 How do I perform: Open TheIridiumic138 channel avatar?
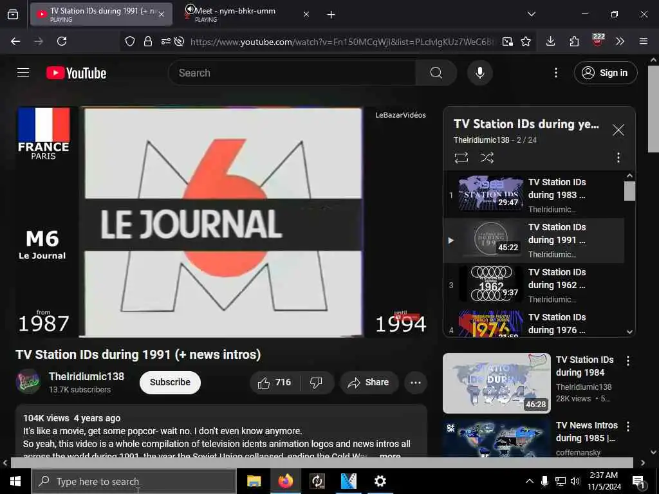coord(28,381)
